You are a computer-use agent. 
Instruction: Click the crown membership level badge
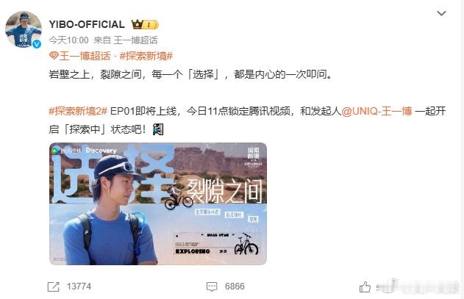coord(145,24)
